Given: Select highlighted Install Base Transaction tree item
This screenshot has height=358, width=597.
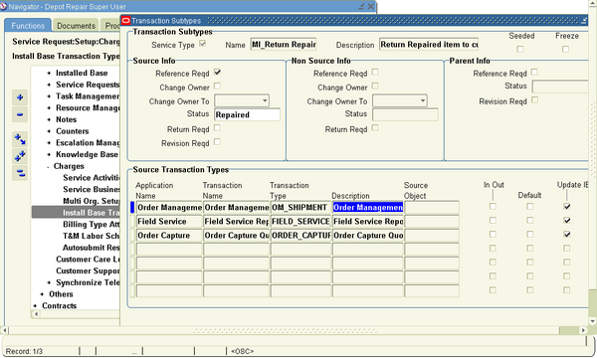Looking at the screenshot, I should pos(76,212).
